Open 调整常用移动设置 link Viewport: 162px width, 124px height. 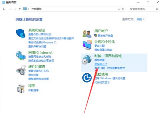(39, 79)
